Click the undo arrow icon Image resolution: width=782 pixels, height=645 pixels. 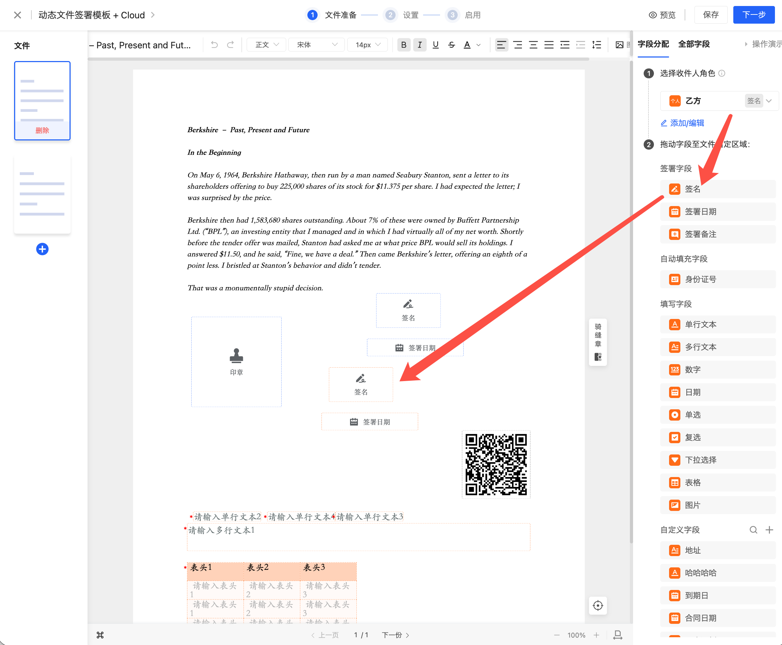[214, 44]
